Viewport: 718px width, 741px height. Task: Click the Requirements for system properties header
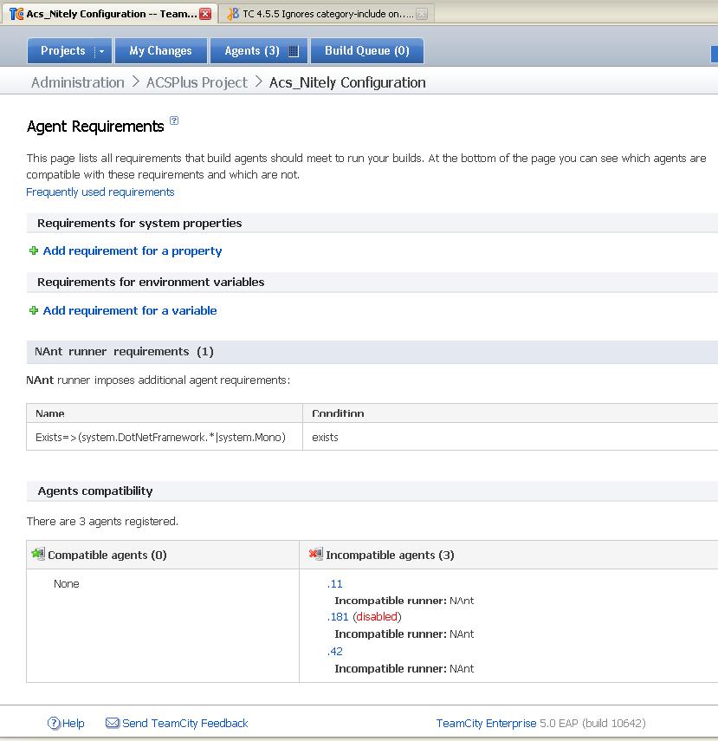coord(372,223)
